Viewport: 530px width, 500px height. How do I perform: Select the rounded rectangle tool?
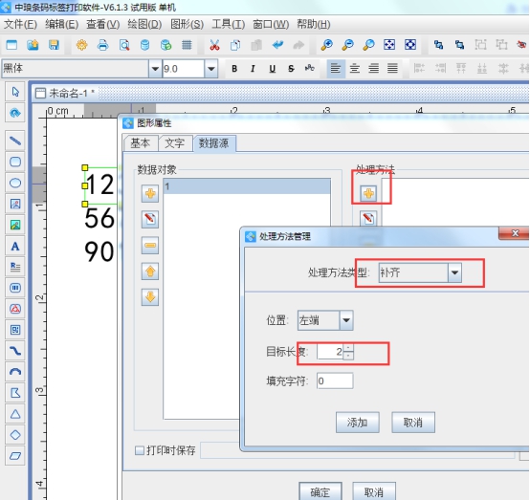(x=15, y=162)
